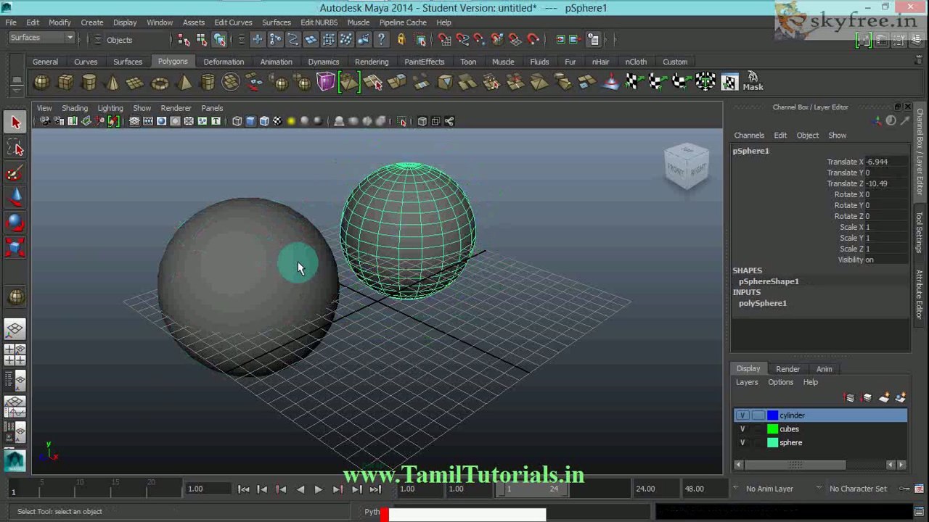929x522 pixels.
Task: Open Channels menu in Channel Box
Action: [x=749, y=136]
